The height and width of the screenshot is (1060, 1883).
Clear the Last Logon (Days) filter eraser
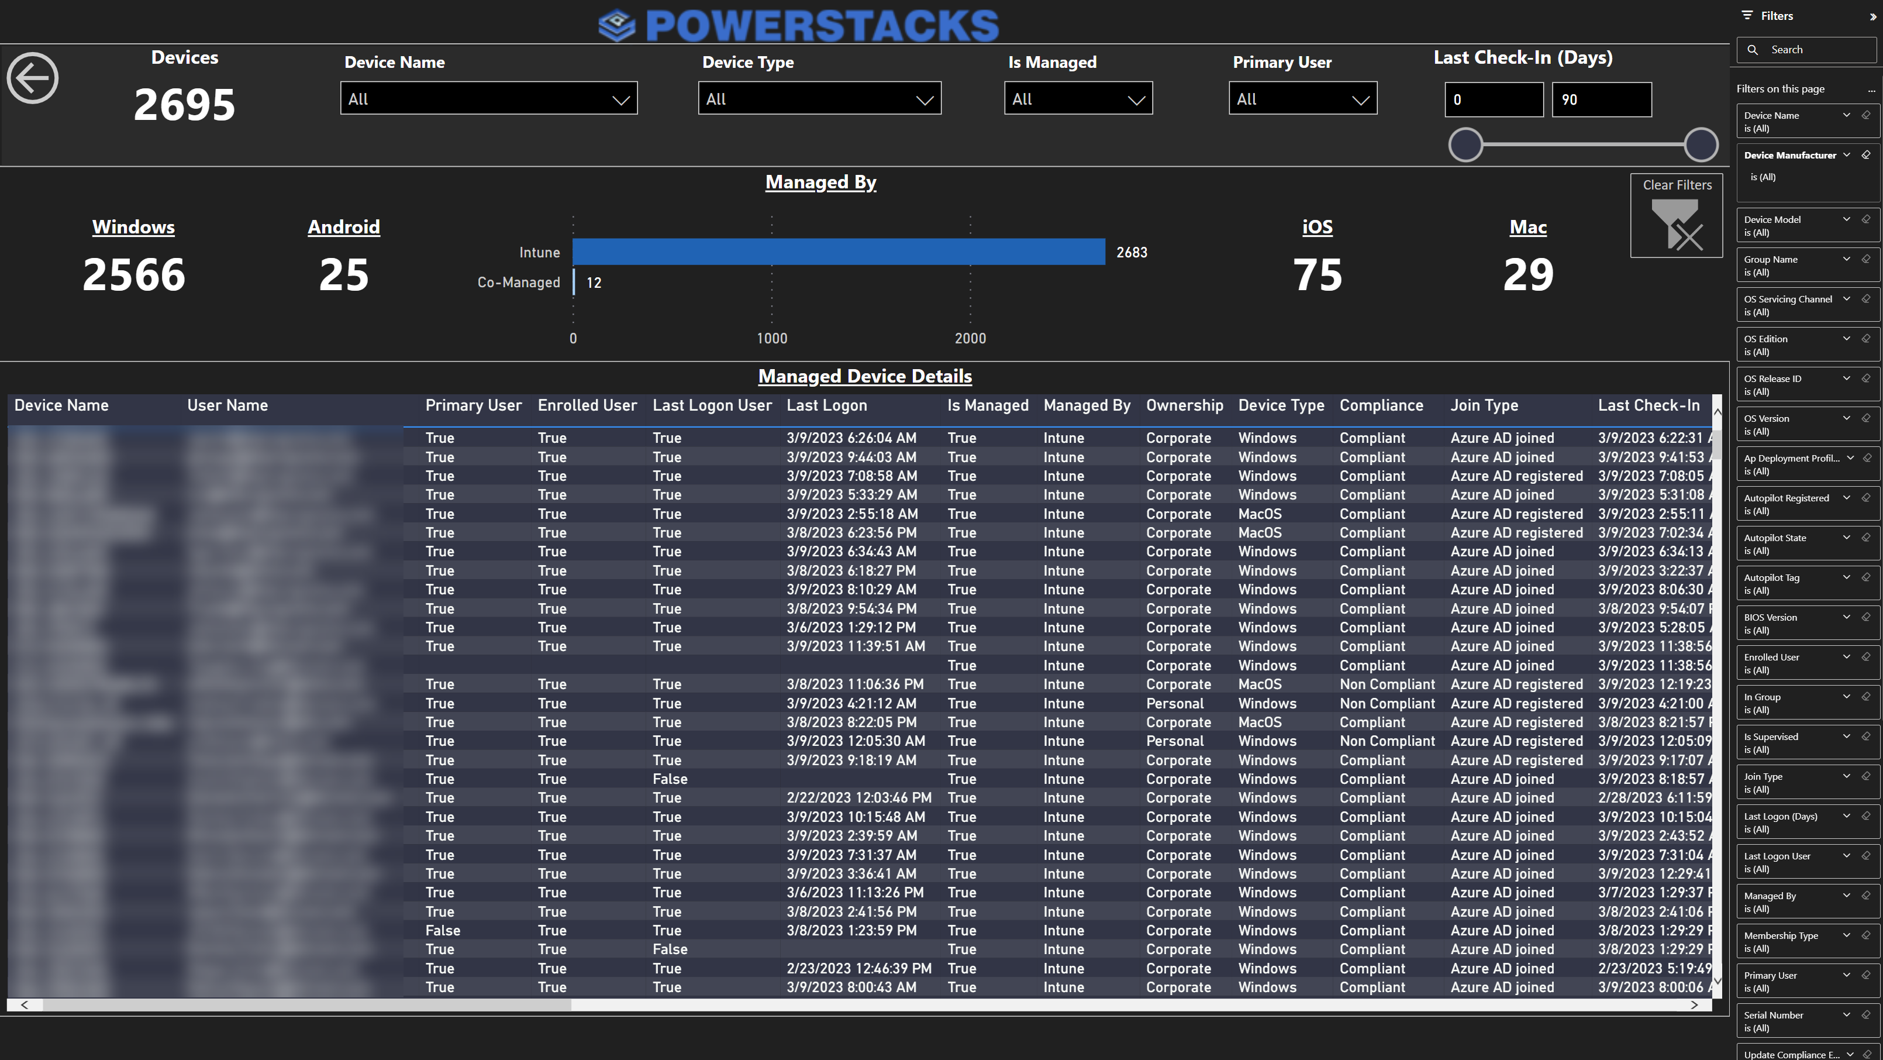pyautogui.click(x=1865, y=816)
